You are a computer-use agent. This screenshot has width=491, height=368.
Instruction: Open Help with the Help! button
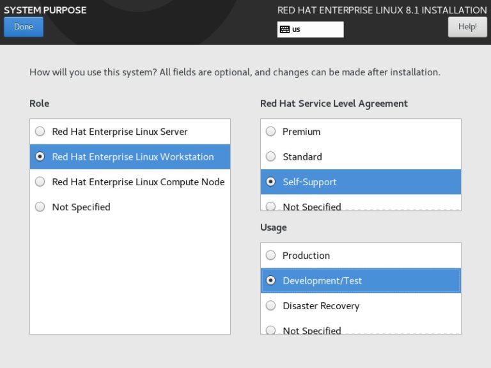pos(467,27)
